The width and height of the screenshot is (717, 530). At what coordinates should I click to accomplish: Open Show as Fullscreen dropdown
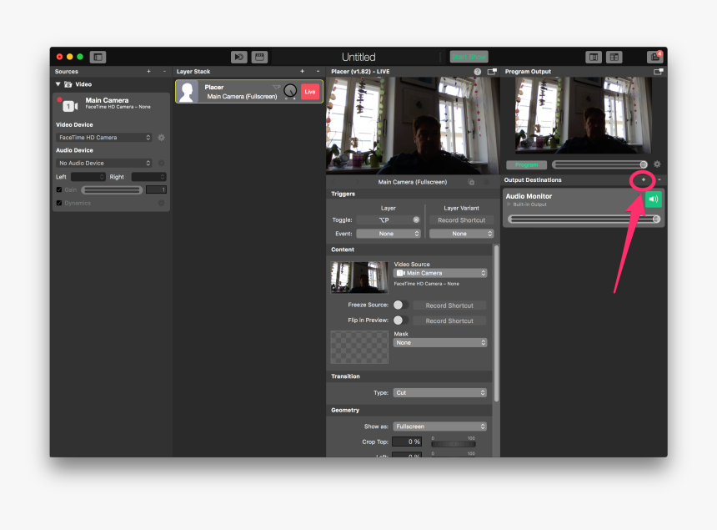(x=440, y=427)
